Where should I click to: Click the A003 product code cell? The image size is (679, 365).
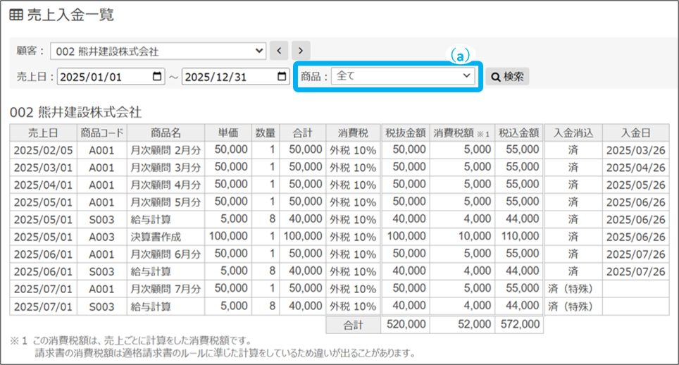click(102, 237)
